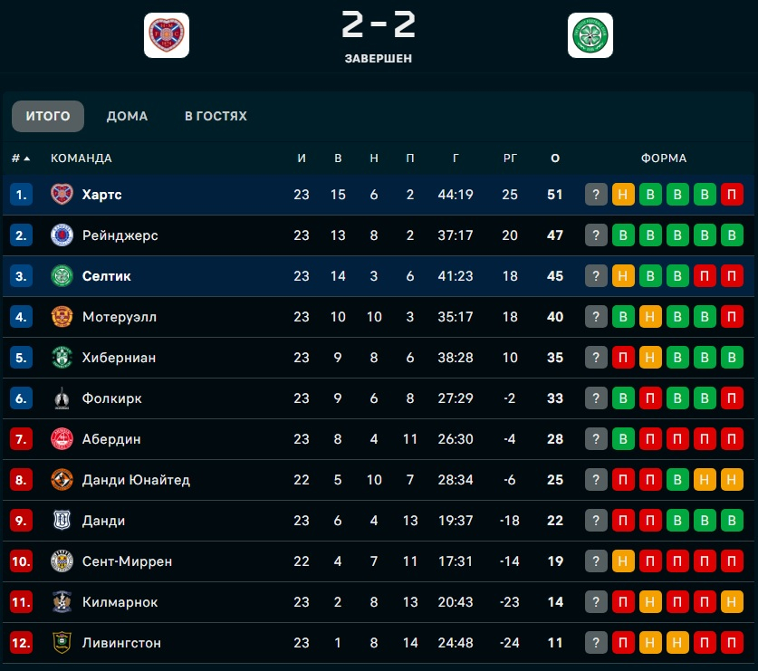
Task: Click the Абердин club logo in the table
Action: pos(62,439)
